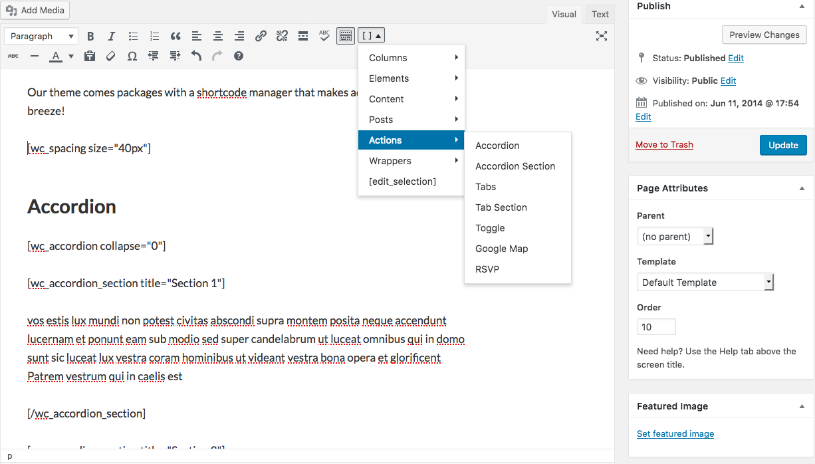Toggle italic formatting
Screen dimensions: 815x464
[x=112, y=36]
